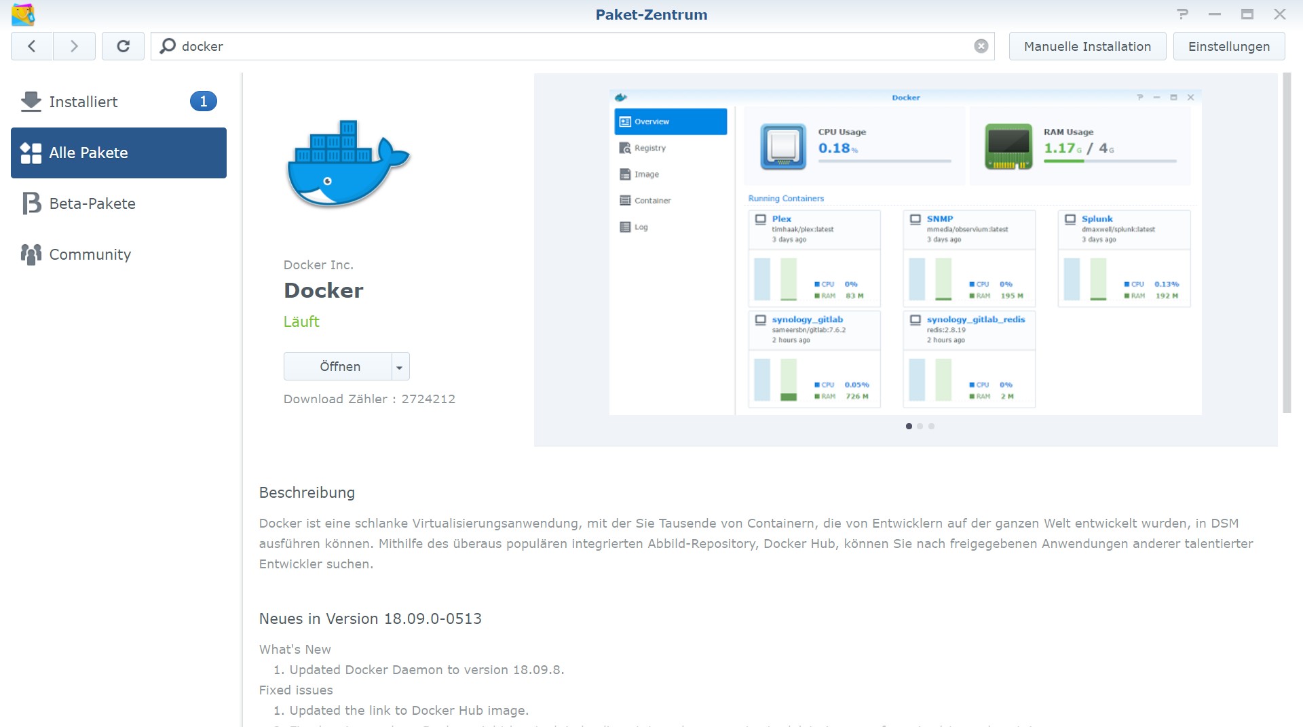Click the forward navigation arrow
This screenshot has width=1303, height=727.
(x=74, y=46)
